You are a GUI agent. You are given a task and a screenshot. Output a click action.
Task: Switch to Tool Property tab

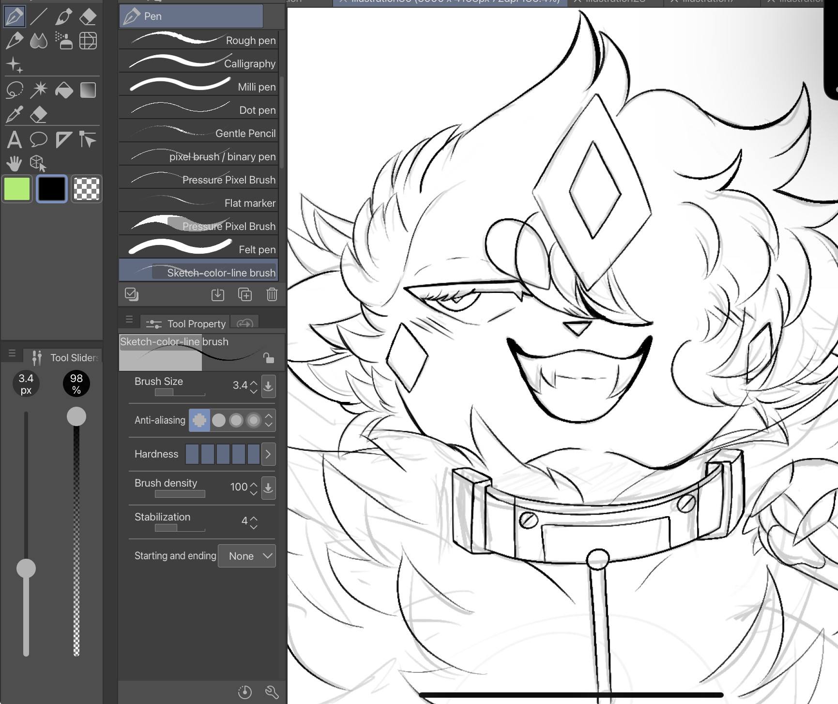(x=186, y=323)
